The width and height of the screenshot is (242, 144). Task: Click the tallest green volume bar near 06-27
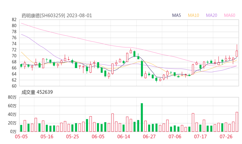coord(142,117)
